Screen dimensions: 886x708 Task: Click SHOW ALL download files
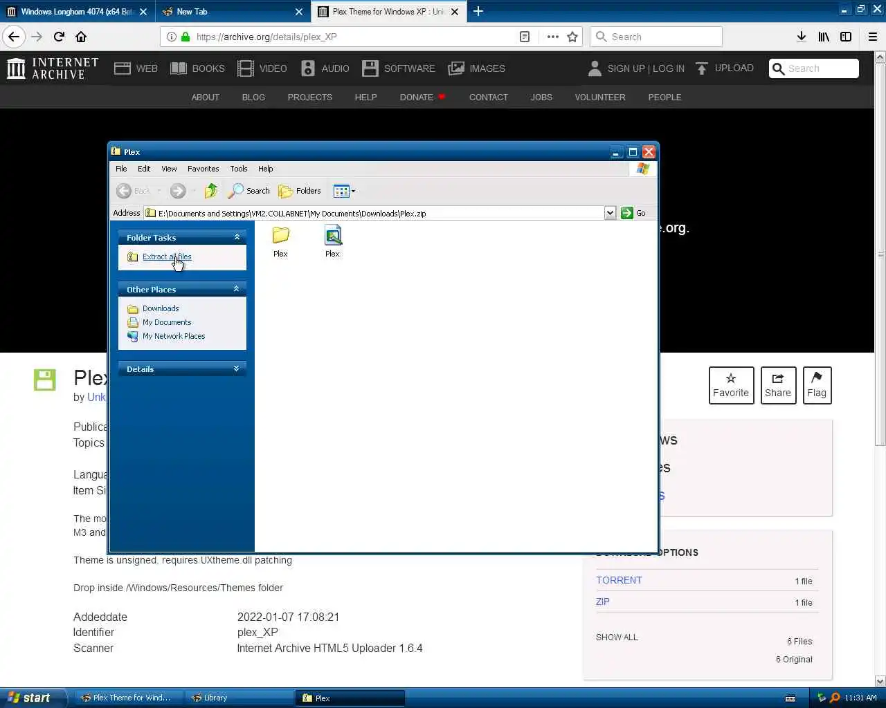coord(617,637)
